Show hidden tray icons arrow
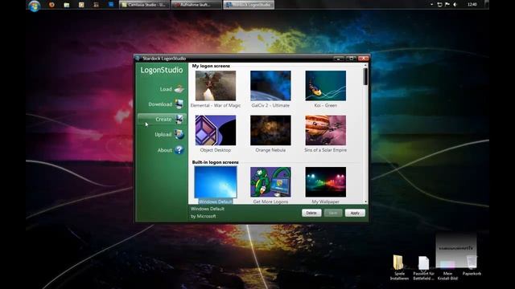Image resolution: width=515 pixels, height=289 pixels. (x=431, y=5)
